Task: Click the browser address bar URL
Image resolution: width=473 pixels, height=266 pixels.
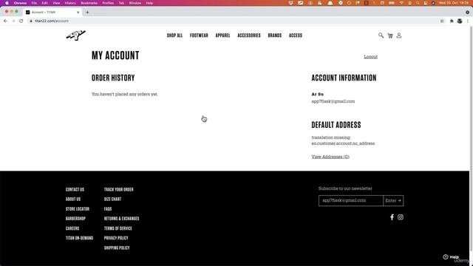Action: point(52,21)
